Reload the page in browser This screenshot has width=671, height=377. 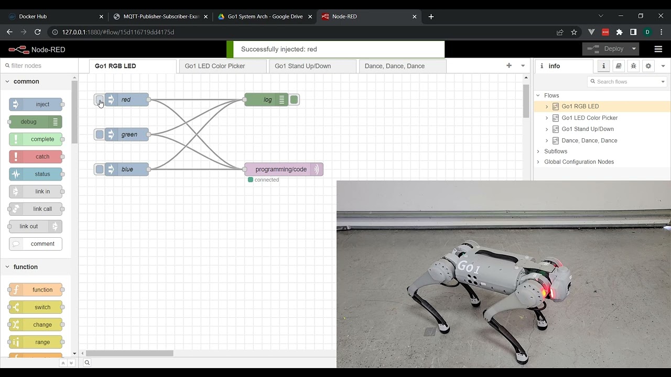click(38, 32)
